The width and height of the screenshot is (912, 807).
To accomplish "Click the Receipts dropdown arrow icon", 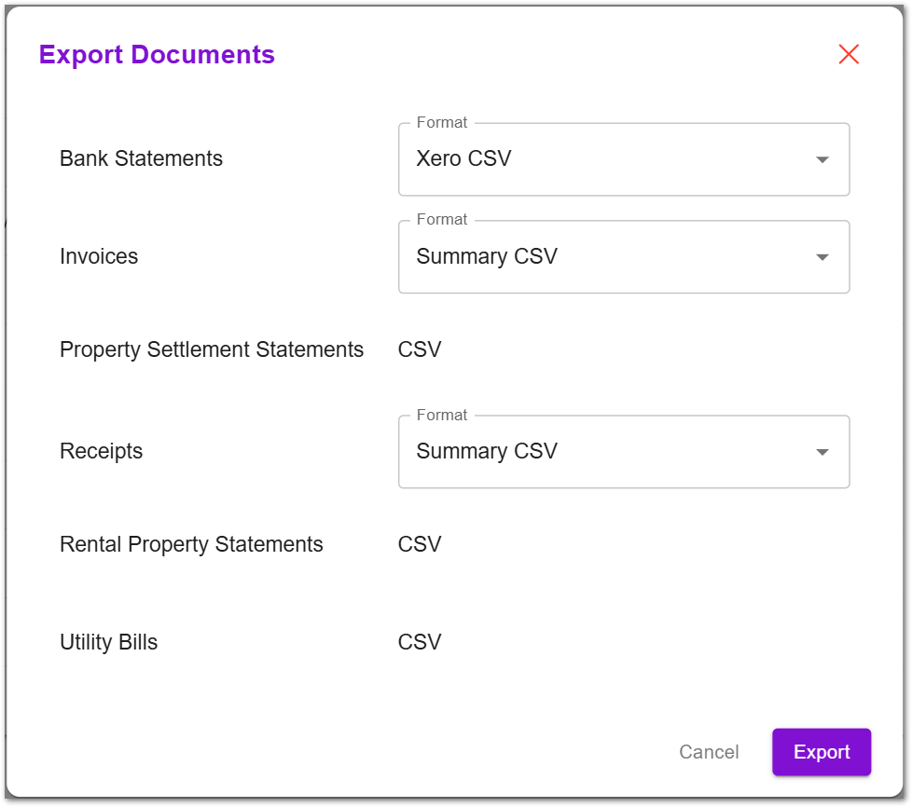I will tap(822, 452).
